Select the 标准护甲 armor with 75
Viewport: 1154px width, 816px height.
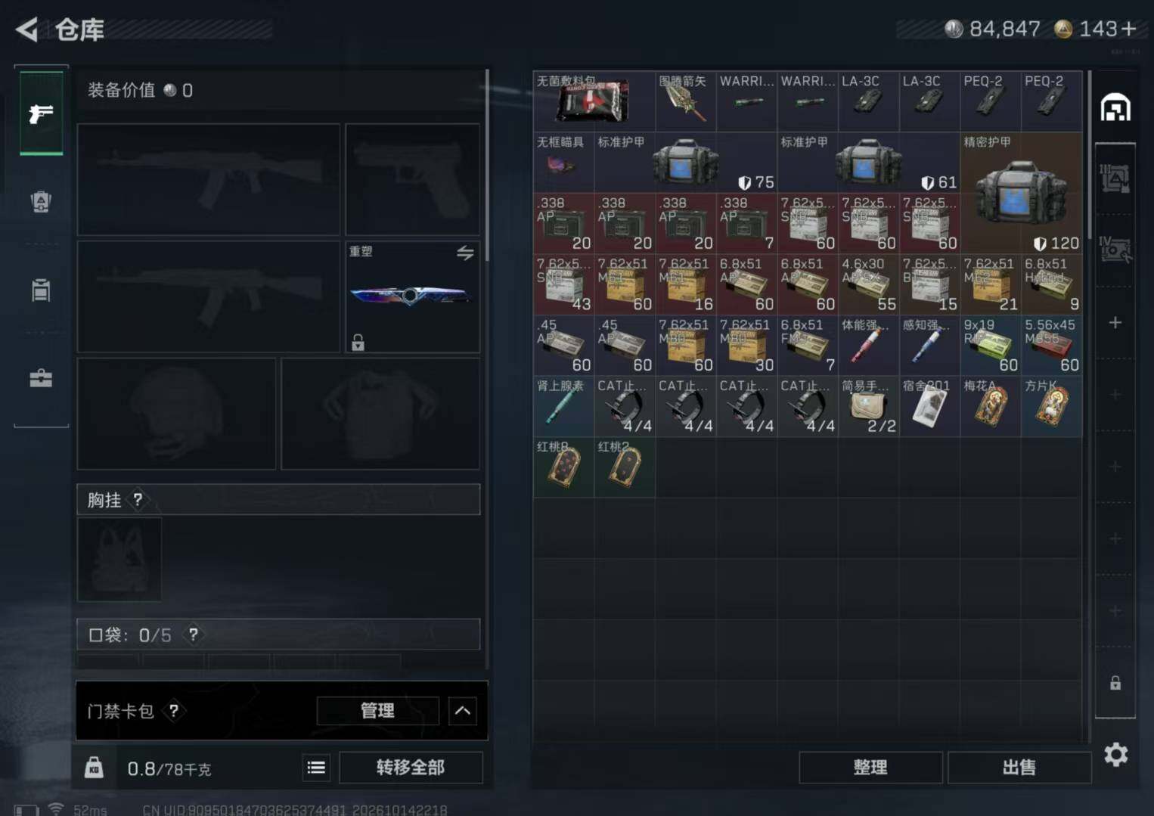685,162
